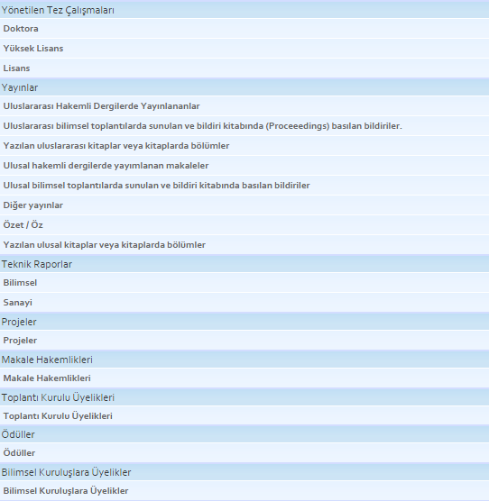Click the Yayınlar section header

(x=244, y=87)
